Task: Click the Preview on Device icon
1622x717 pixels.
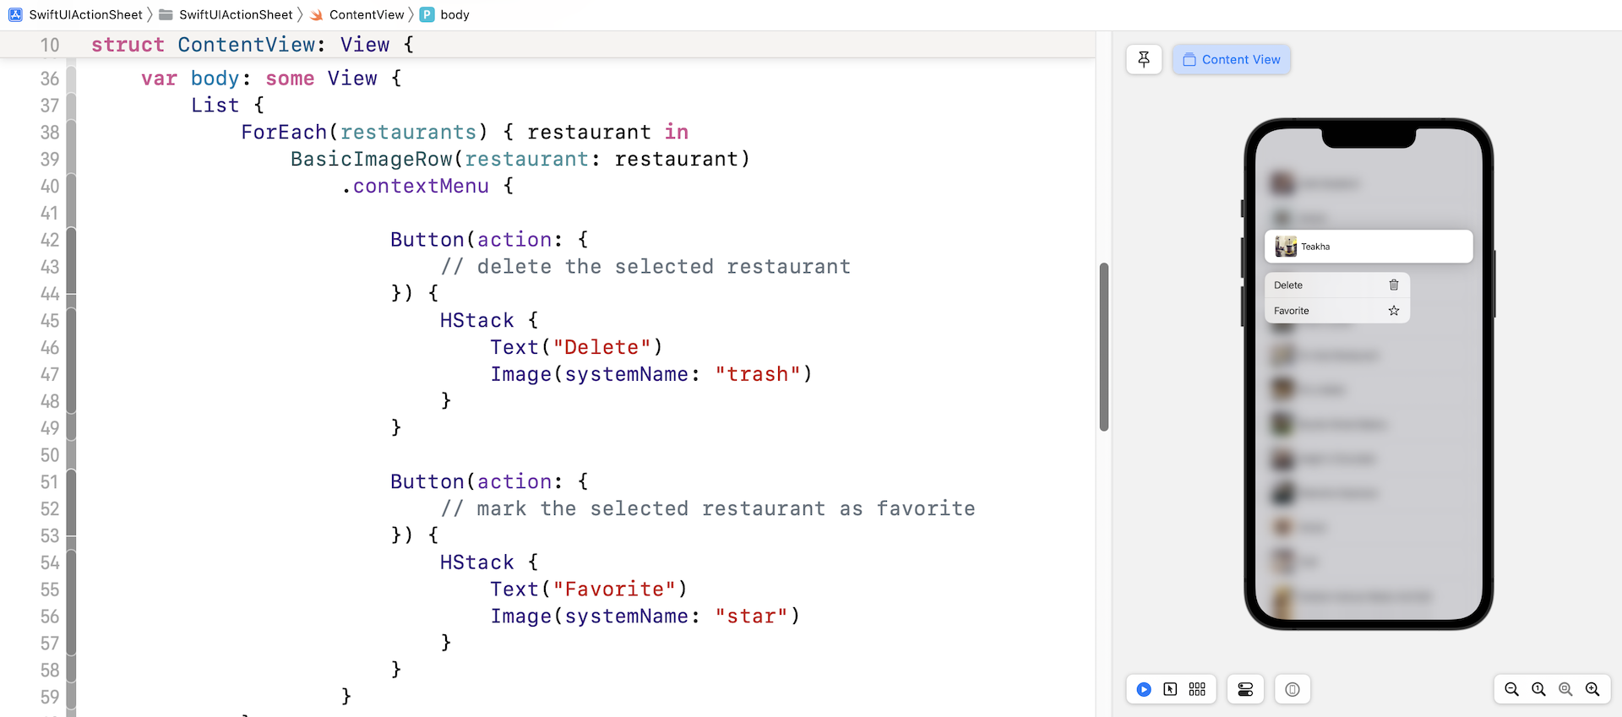Action: (1292, 689)
